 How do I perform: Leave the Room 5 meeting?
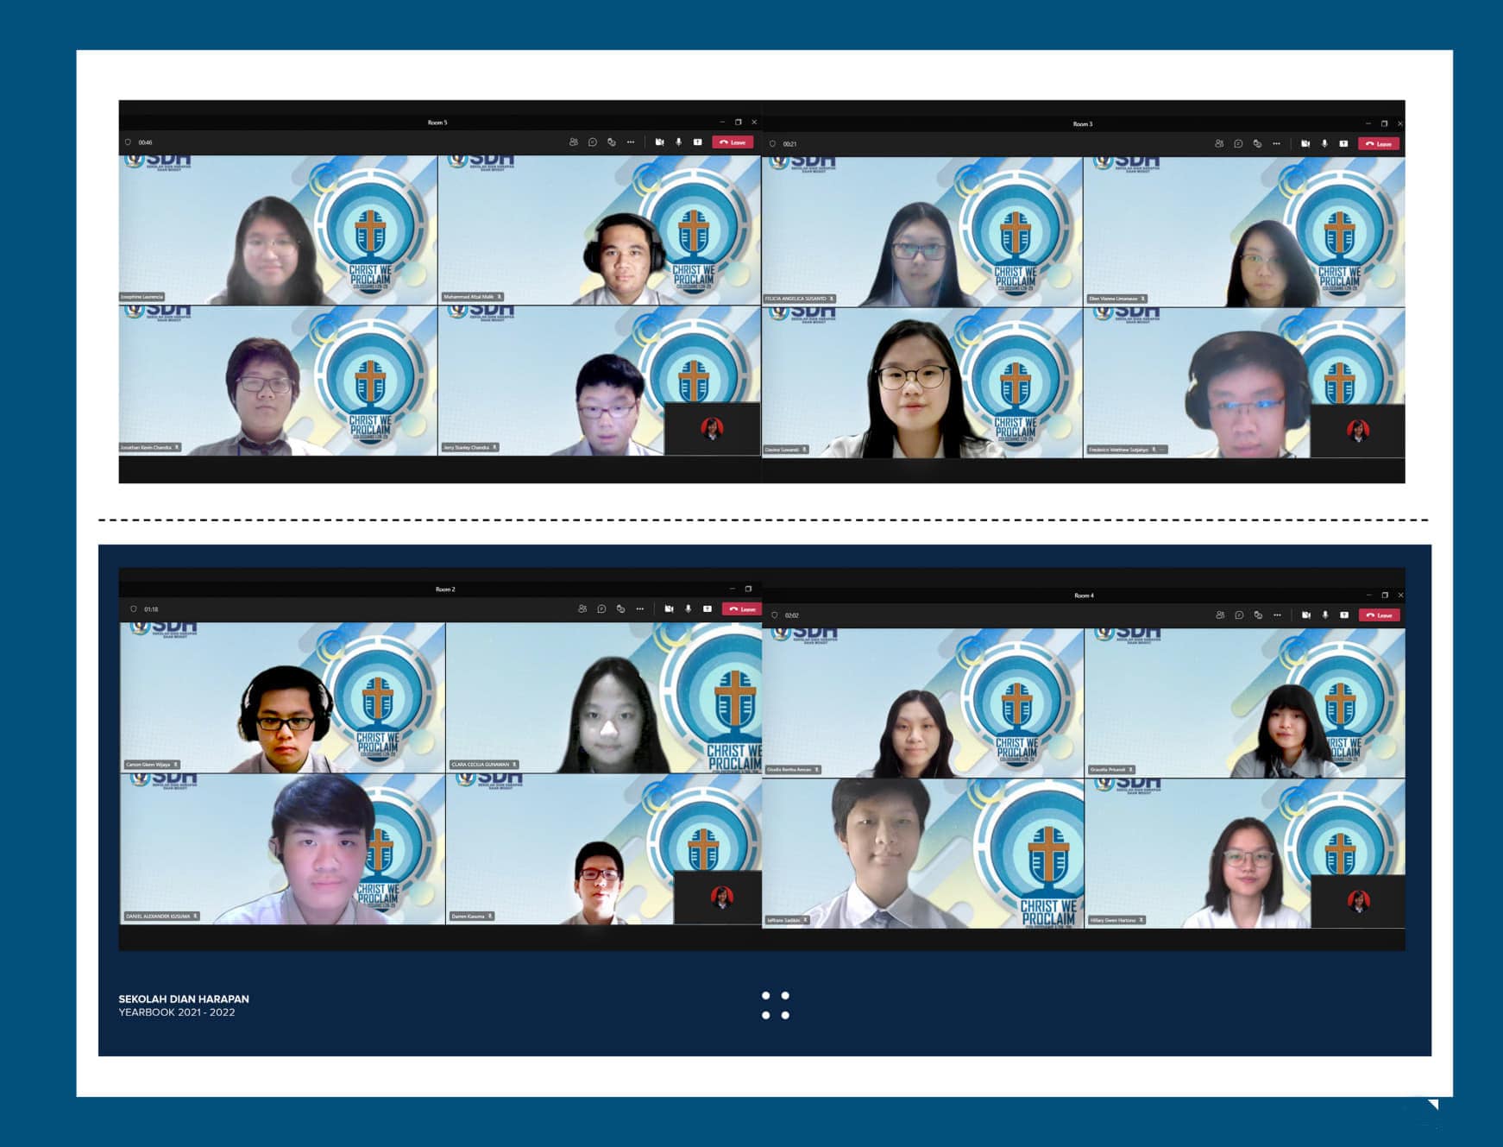(733, 142)
